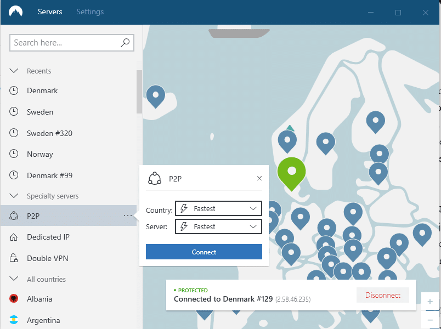Select Dedicated IP specialty server
This screenshot has height=329, width=441.
click(x=69, y=237)
